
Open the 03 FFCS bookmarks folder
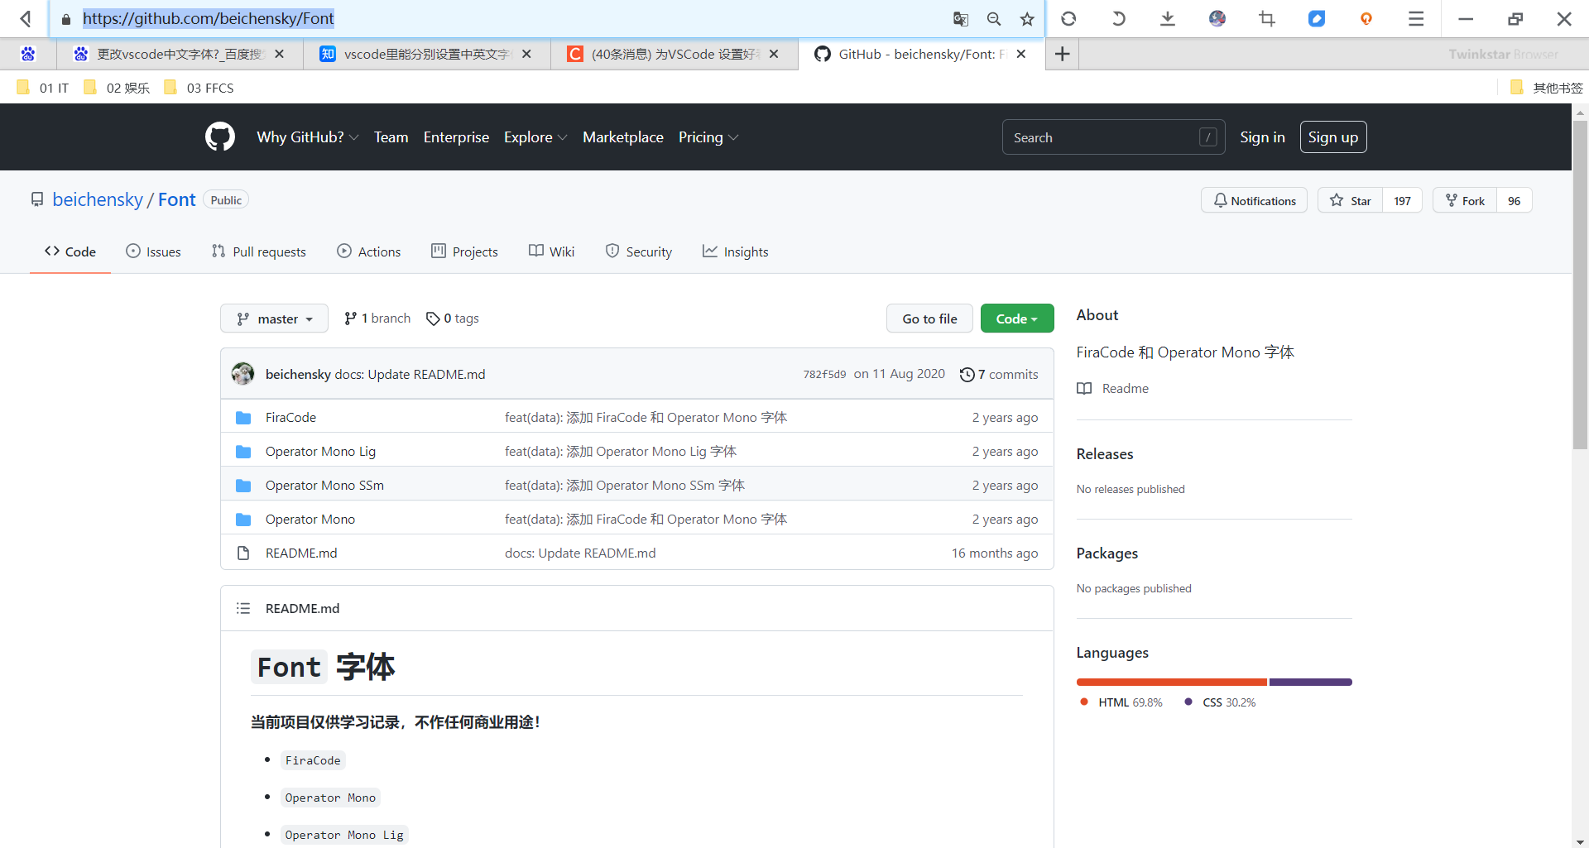199,88
